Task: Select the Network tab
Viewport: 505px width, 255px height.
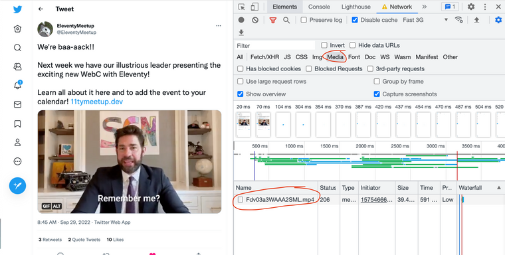Action: click(x=397, y=7)
